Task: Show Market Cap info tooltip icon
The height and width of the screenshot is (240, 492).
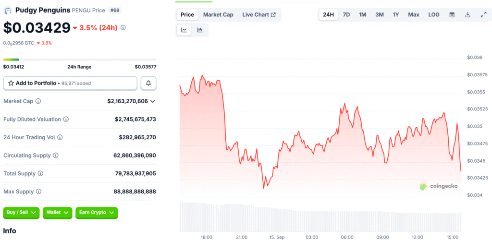Action: [x=38, y=101]
